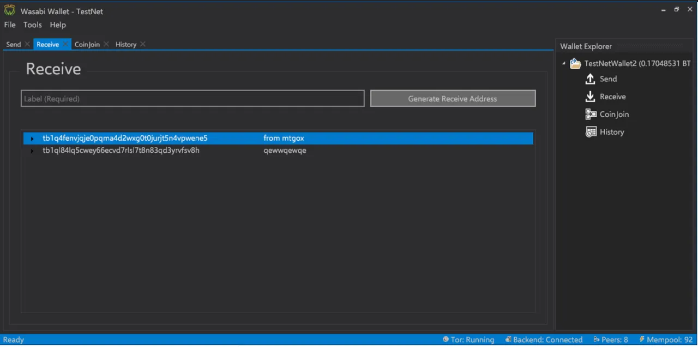
Task: Close the History tab
Action: (143, 44)
